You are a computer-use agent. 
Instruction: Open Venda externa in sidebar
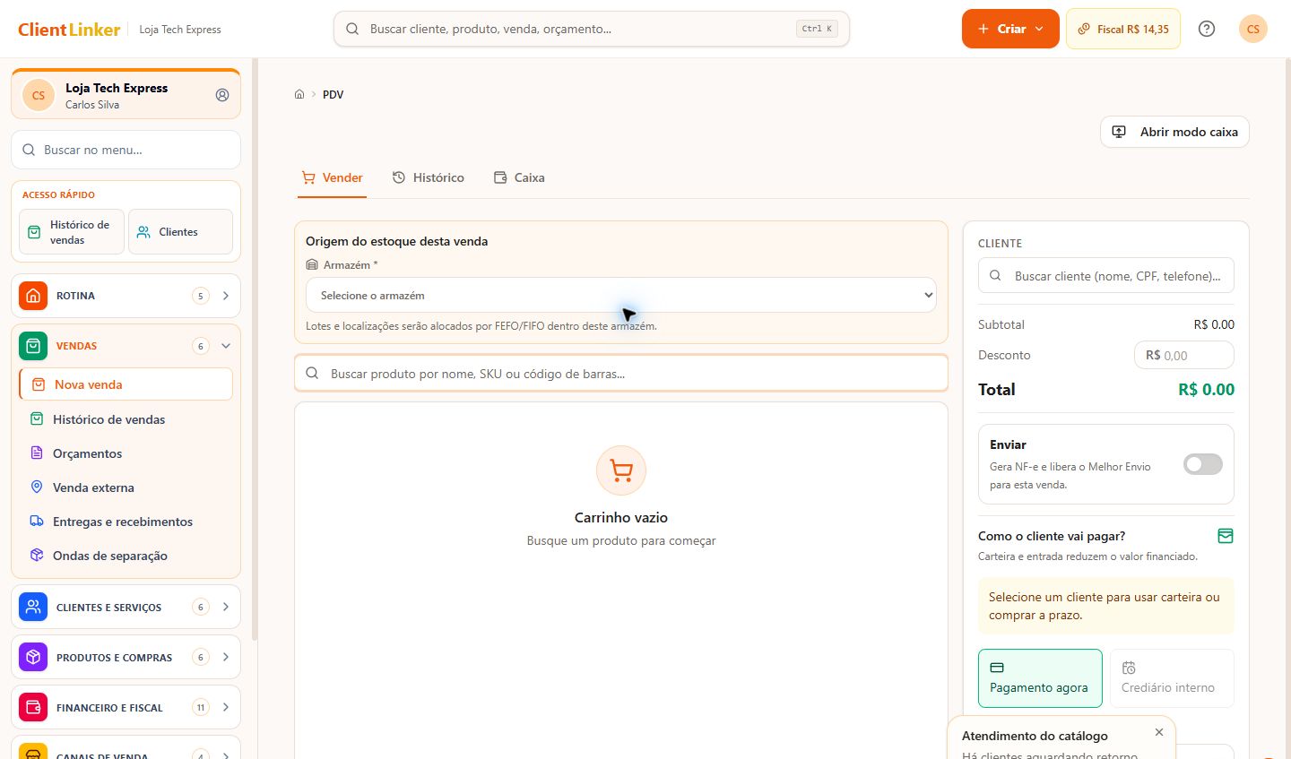(x=126, y=487)
